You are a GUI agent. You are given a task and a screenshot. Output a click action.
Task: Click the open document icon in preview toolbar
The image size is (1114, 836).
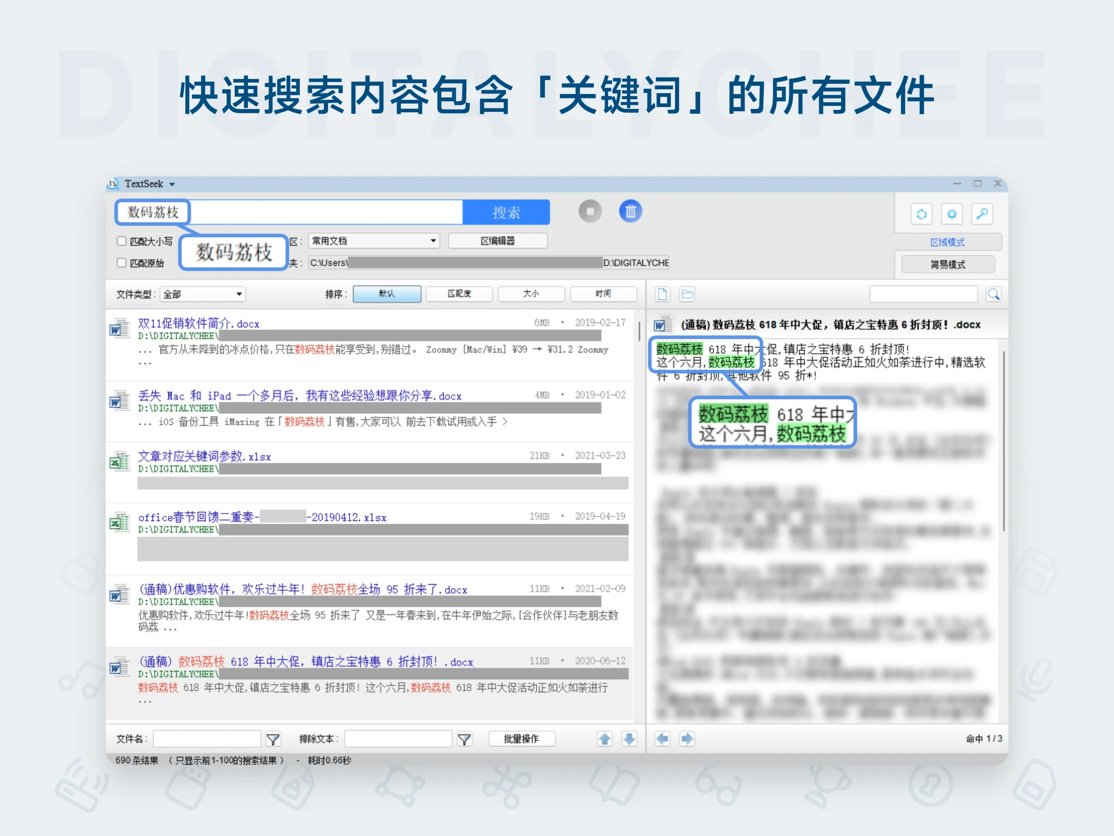(x=662, y=294)
